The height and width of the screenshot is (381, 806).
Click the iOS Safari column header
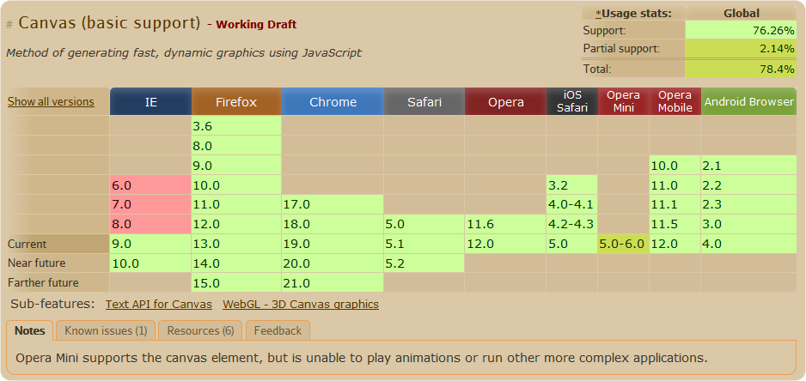click(572, 101)
